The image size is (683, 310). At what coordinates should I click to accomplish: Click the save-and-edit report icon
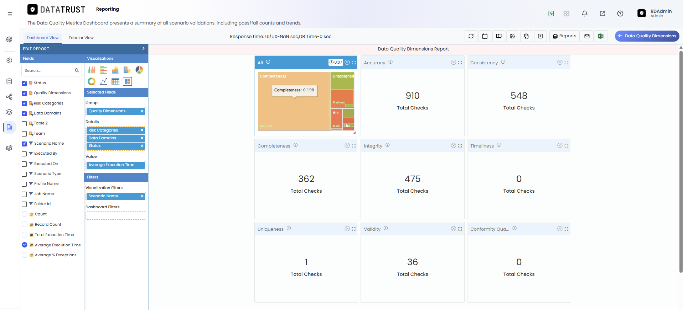[513, 36]
